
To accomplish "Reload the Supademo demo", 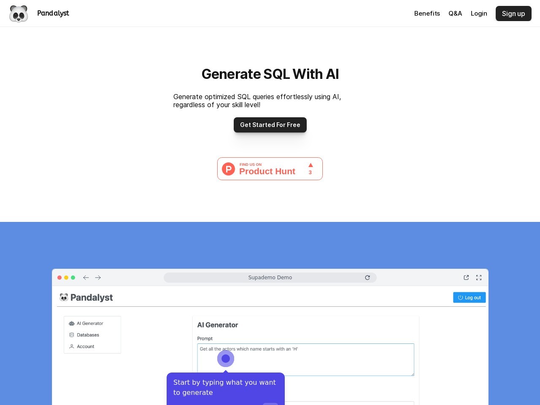I will 367,278.
